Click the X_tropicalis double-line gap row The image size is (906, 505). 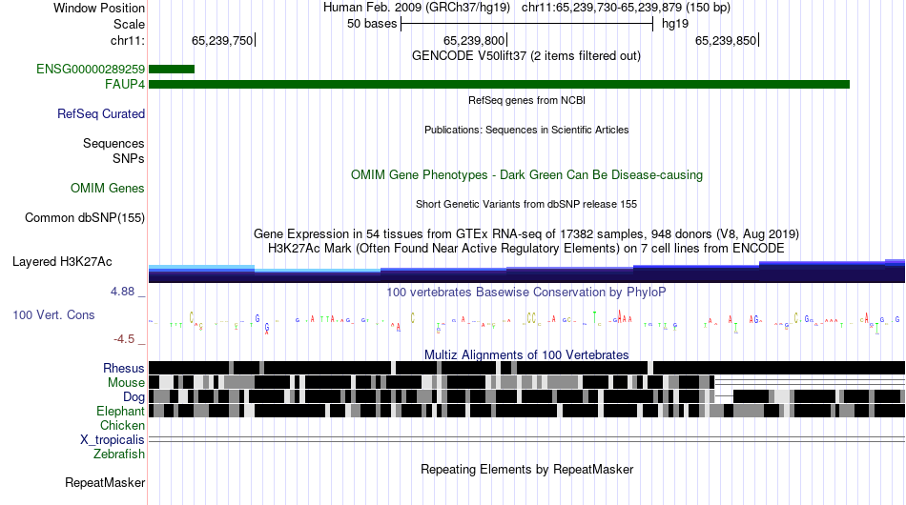pos(527,440)
